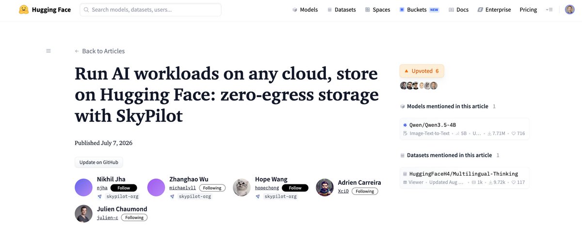Unfollow Zhanghao Wu via Following button

coord(212,188)
